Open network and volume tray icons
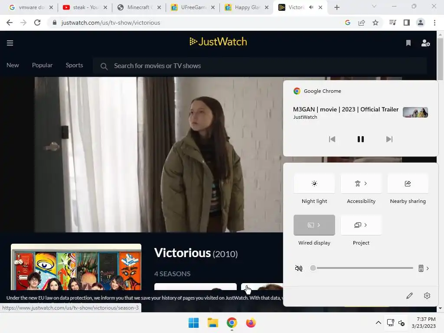This screenshot has height=333, width=444. [x=396, y=323]
